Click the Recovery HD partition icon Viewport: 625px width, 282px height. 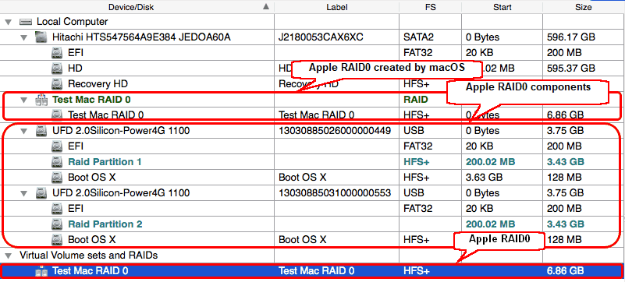[x=57, y=84]
